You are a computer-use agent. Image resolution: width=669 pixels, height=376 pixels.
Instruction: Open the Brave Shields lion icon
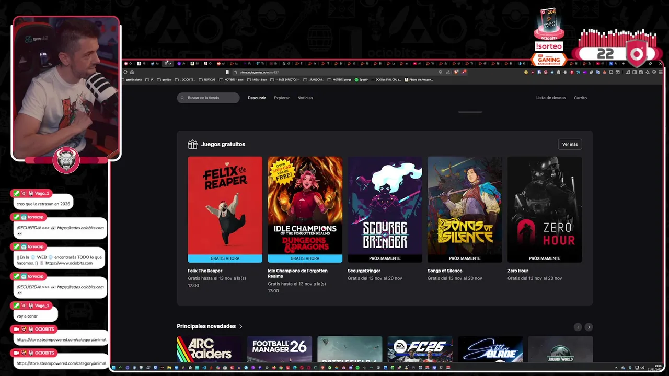(456, 72)
